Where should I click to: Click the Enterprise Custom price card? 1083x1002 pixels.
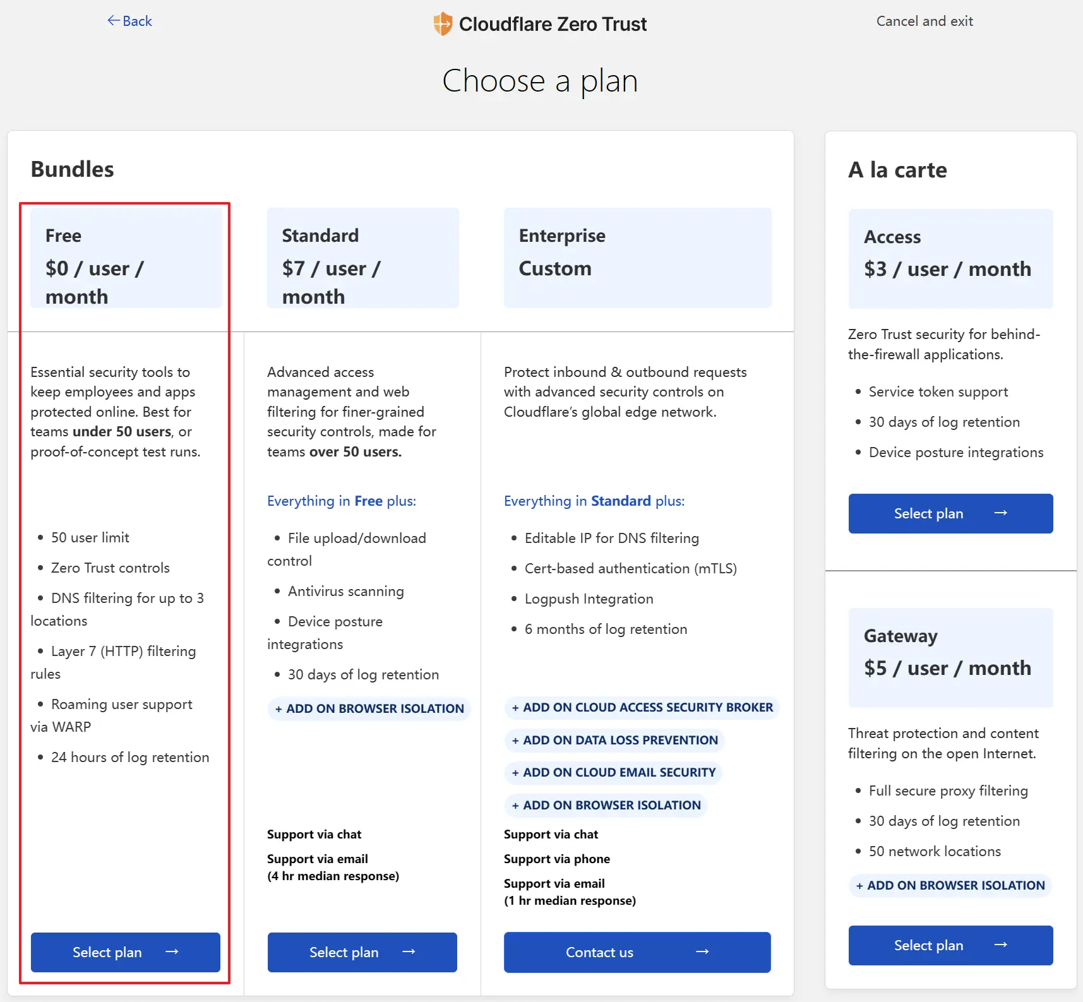point(638,258)
